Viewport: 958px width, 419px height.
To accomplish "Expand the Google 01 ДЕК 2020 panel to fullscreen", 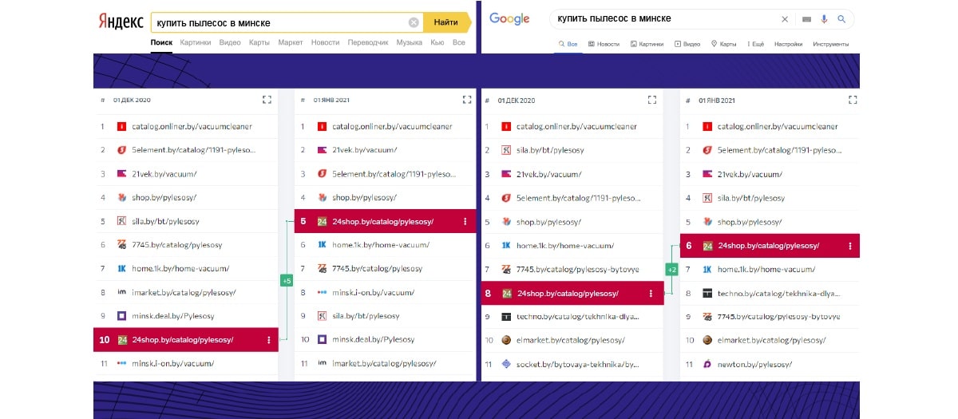I will coord(651,100).
